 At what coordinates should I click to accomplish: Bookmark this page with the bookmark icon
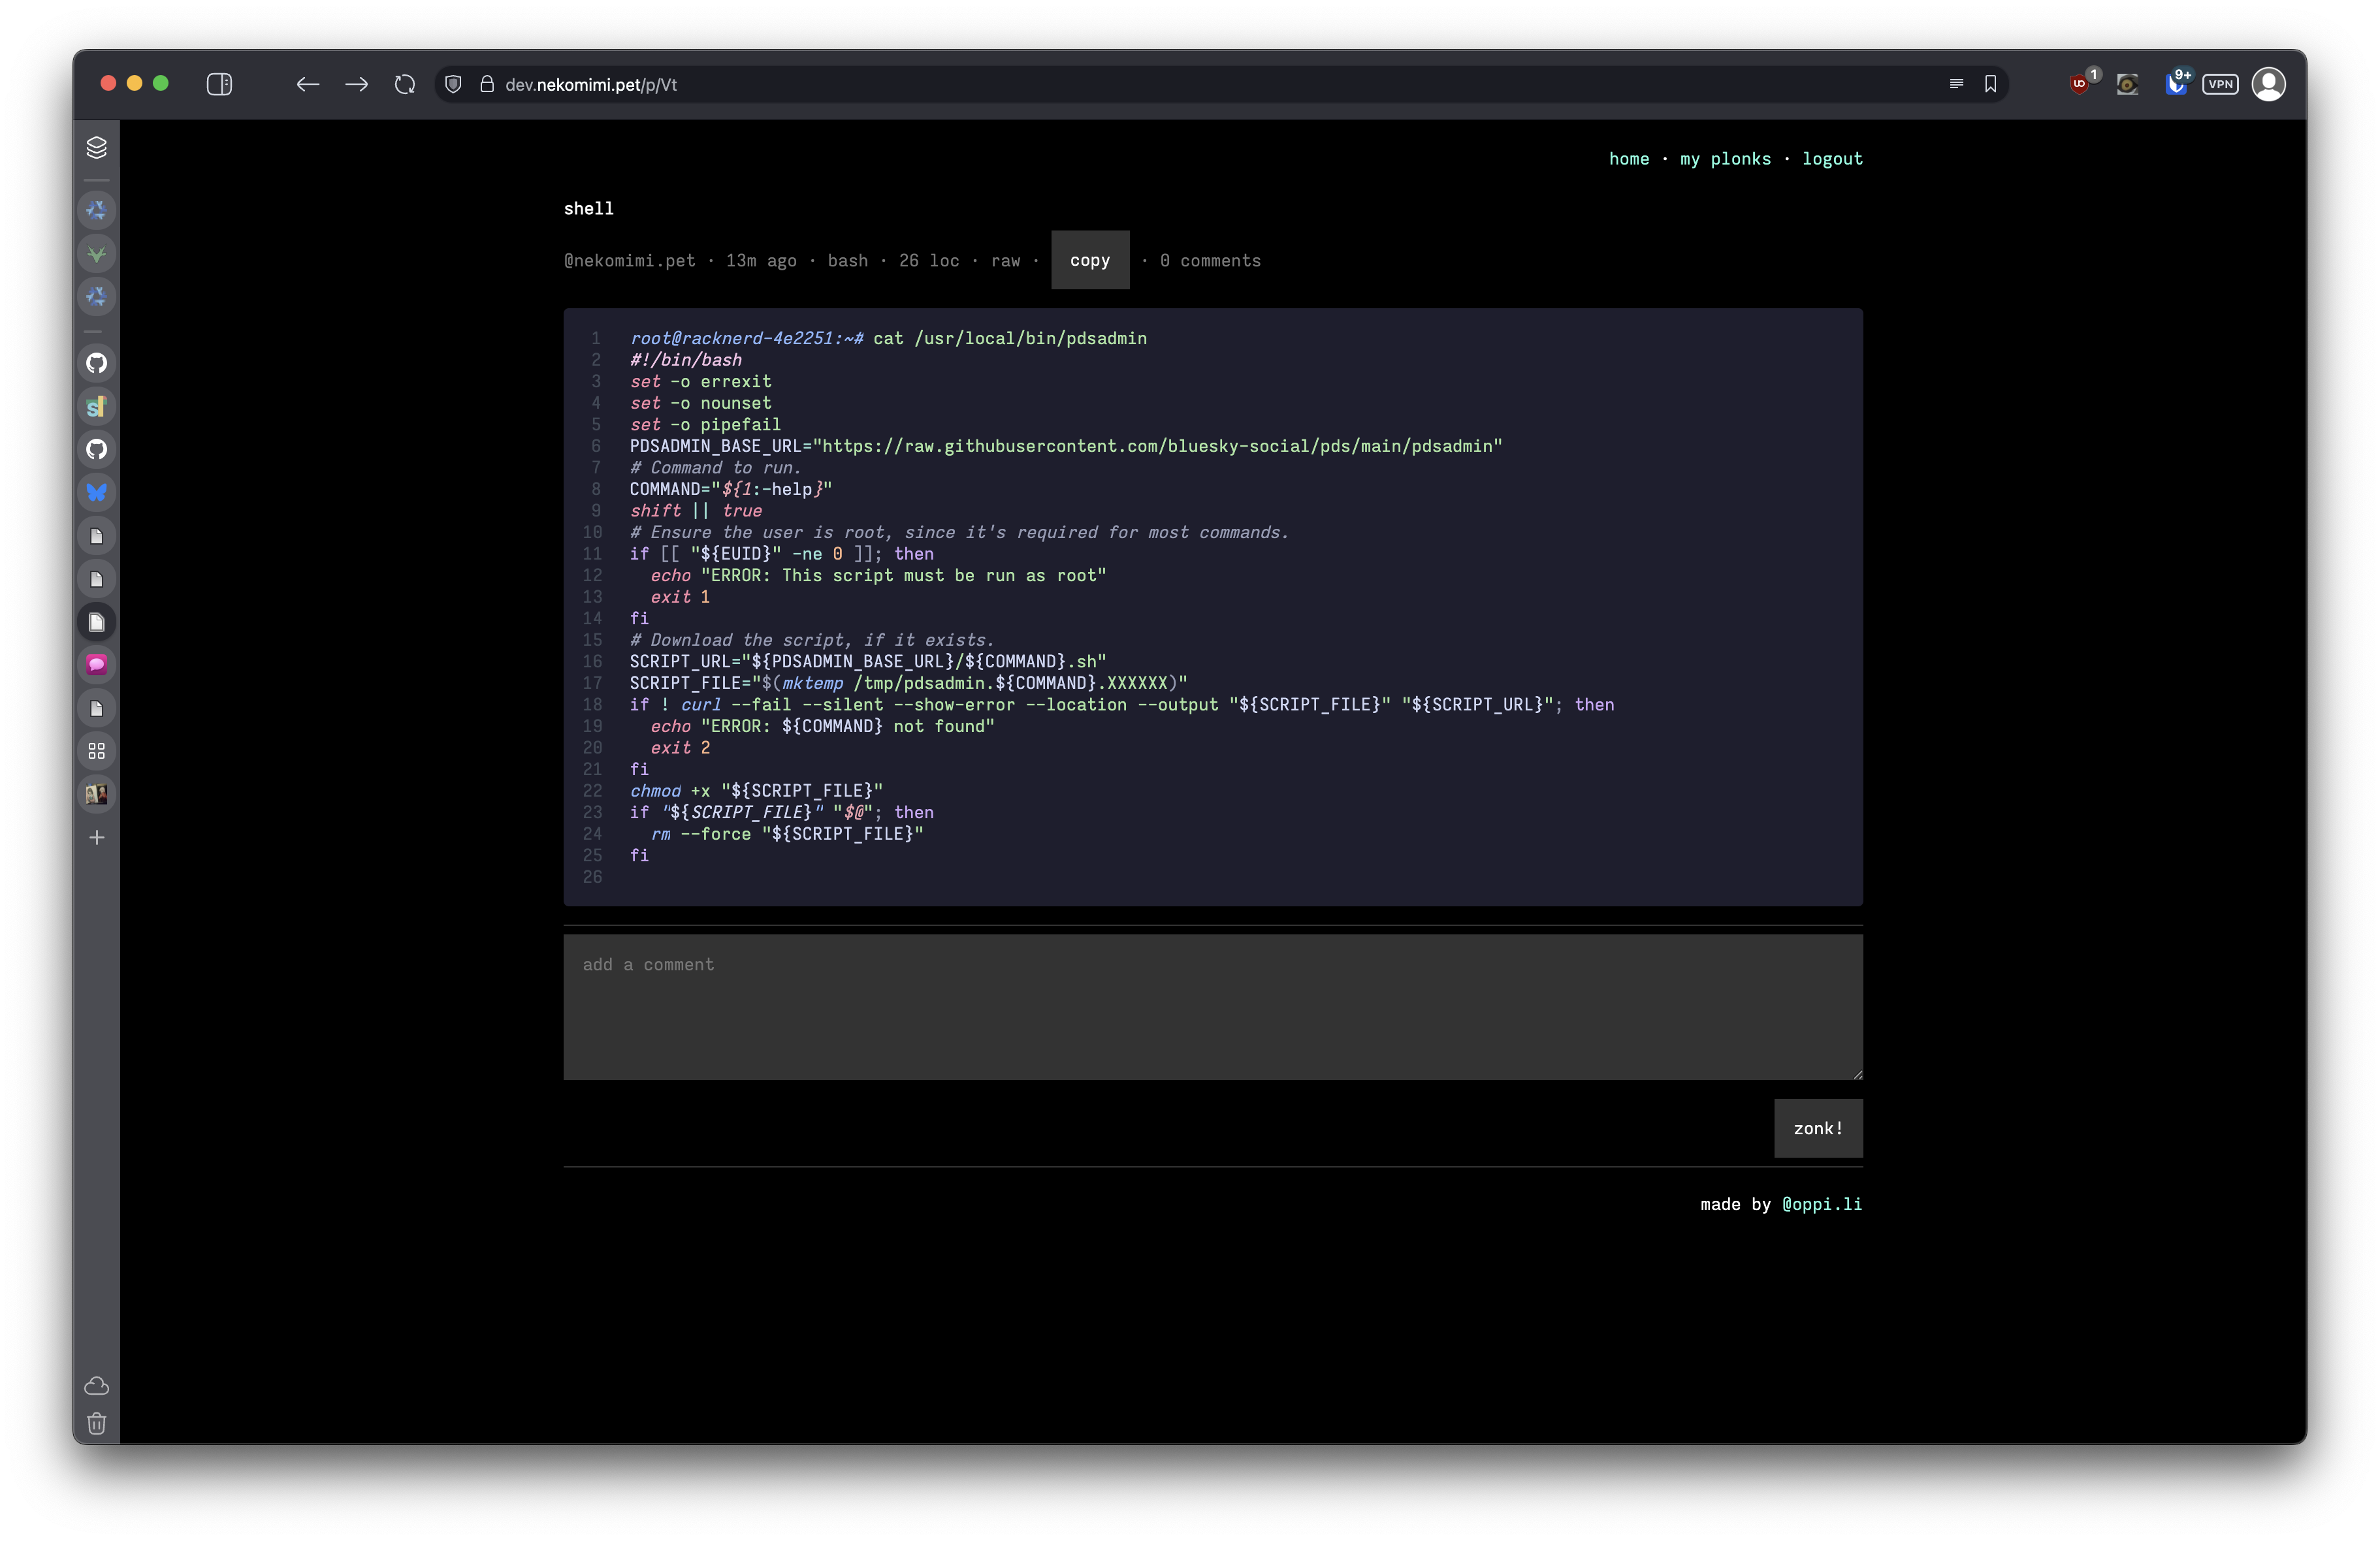pos(1990,85)
